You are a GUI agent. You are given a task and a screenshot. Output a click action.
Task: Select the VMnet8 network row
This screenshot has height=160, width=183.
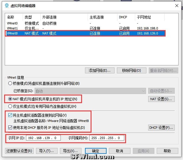(x=85, y=33)
